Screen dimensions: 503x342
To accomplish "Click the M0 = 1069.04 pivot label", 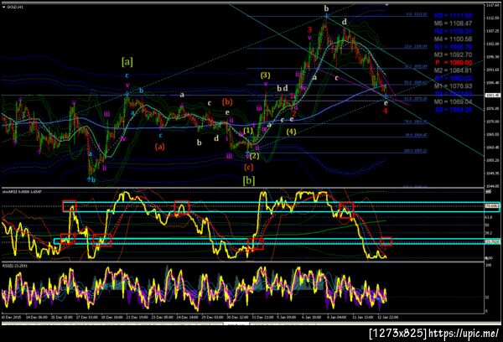I will [x=453, y=101].
